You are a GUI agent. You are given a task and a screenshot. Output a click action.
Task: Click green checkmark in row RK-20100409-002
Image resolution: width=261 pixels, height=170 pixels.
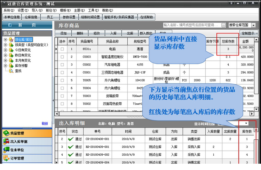tap(71, 155)
